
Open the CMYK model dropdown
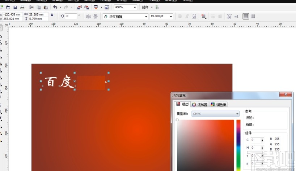pos(215,114)
